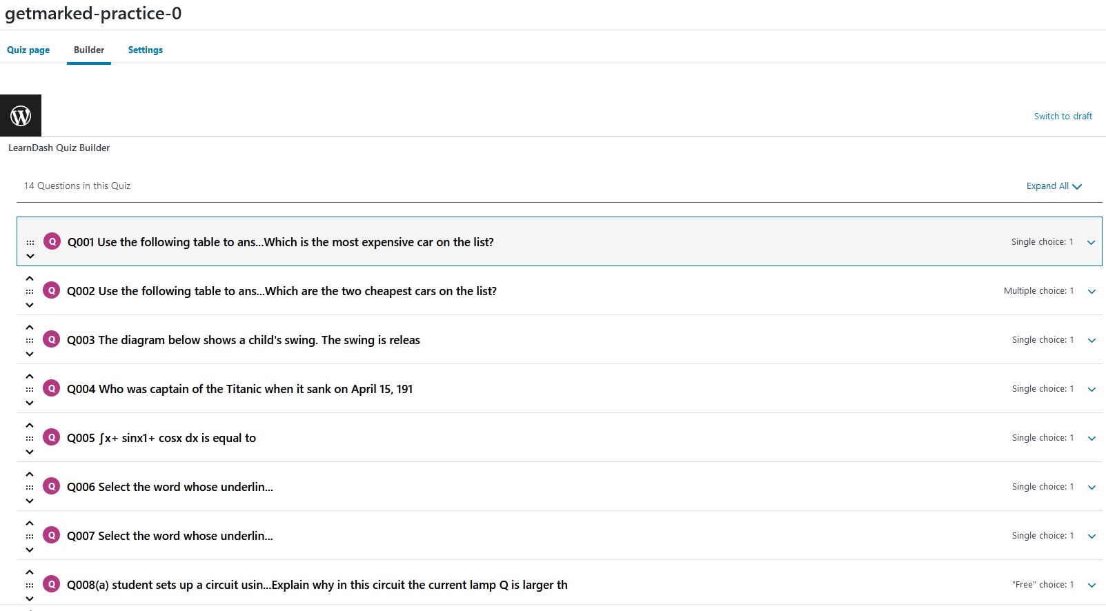Click the drag handle for Q008
This screenshot has width=1106, height=611.
[x=30, y=585]
